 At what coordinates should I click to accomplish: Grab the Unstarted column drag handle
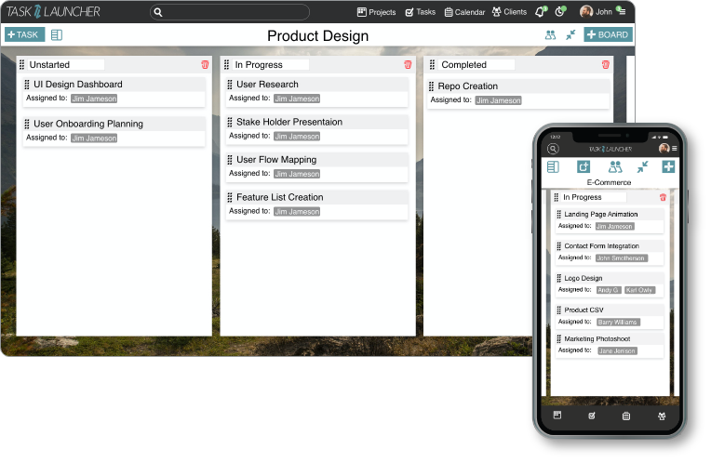point(21,65)
